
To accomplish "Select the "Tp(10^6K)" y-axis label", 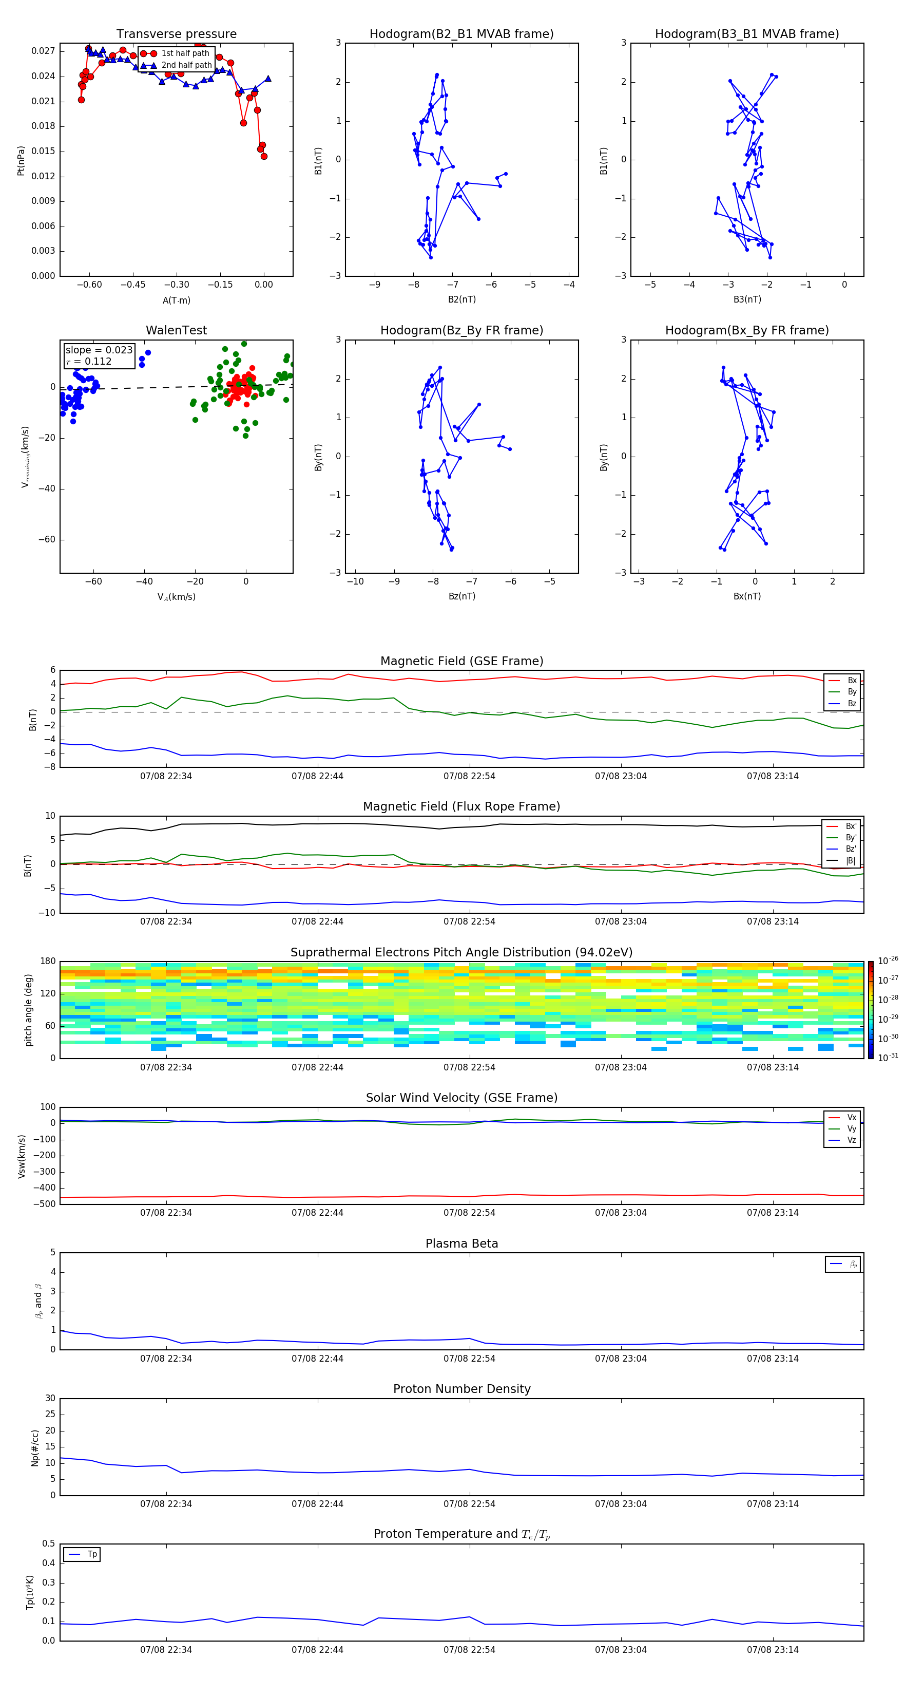I will pos(30,1593).
